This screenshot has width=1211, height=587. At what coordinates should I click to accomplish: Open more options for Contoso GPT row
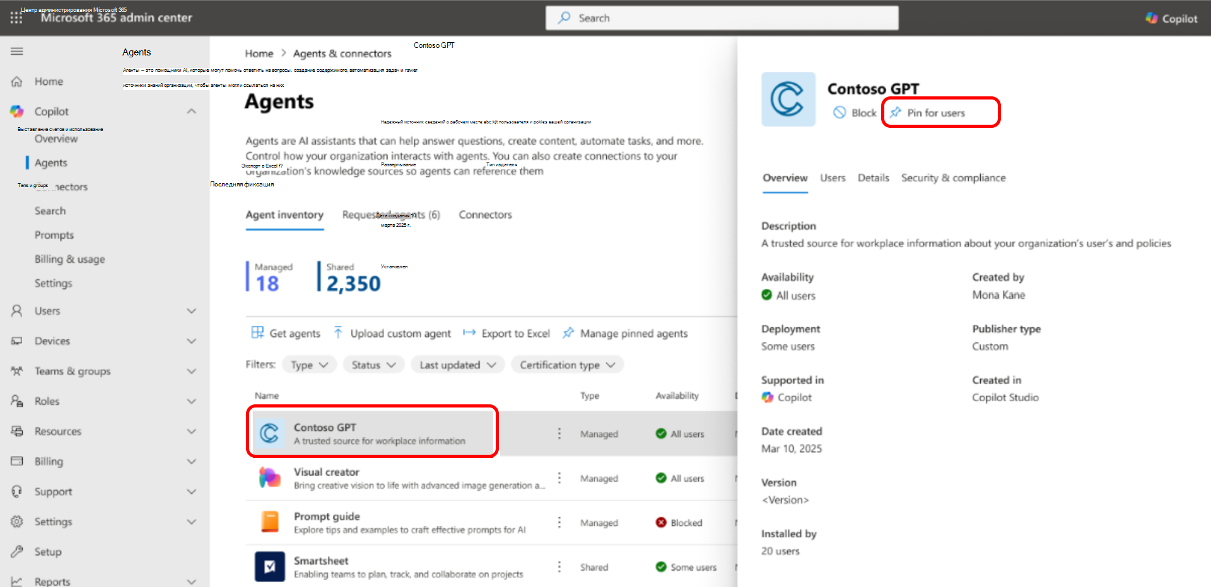tap(559, 433)
